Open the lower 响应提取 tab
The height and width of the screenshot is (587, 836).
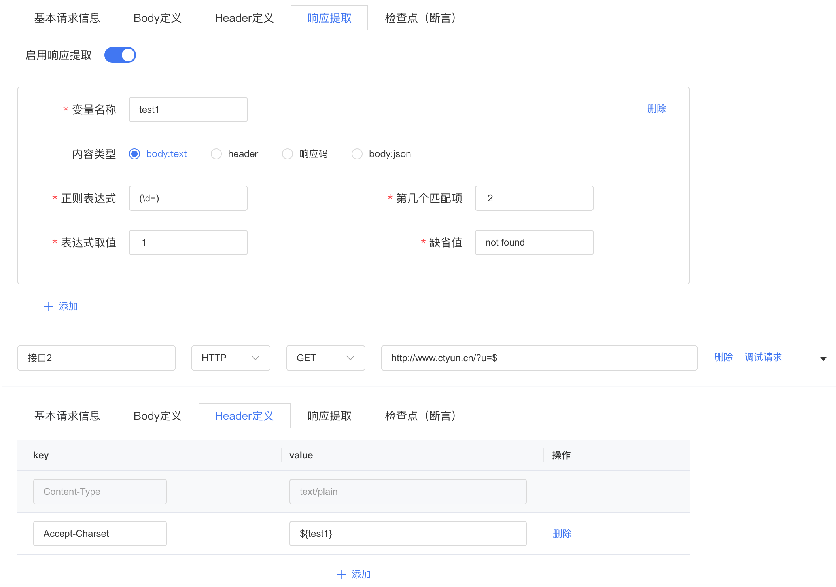(329, 416)
